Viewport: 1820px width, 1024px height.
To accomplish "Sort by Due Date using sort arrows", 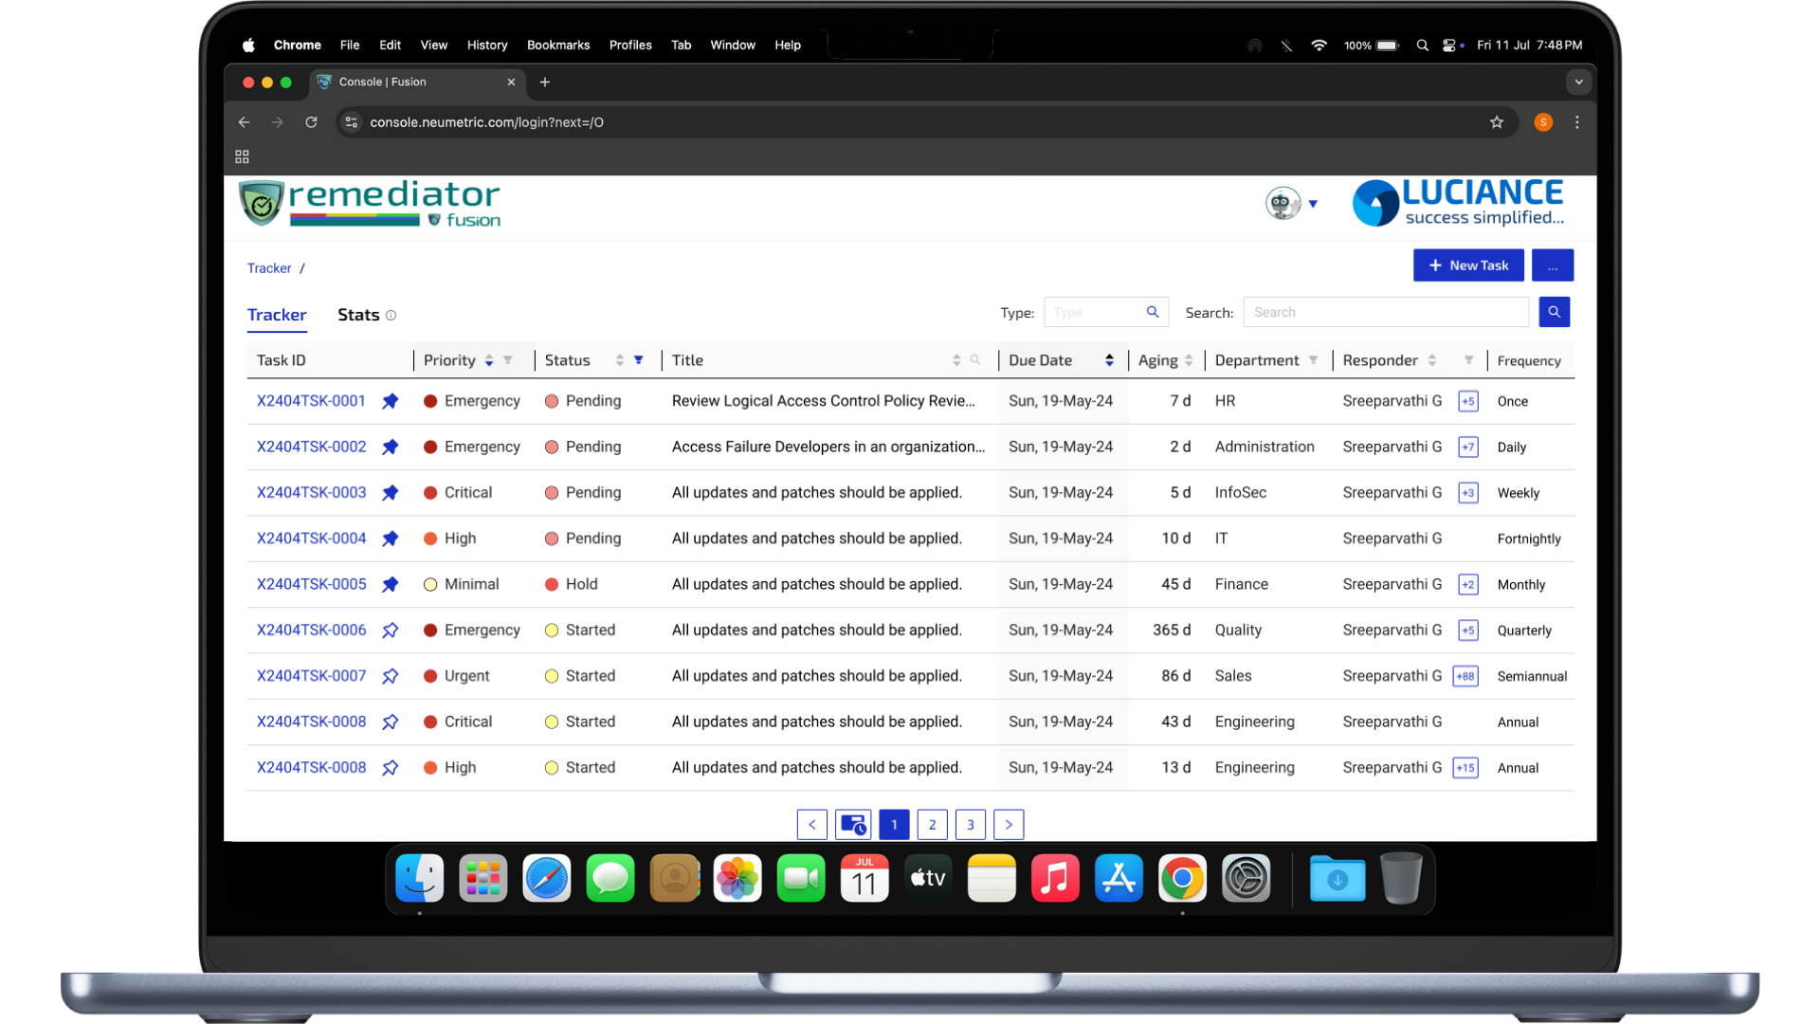I will point(1109,360).
